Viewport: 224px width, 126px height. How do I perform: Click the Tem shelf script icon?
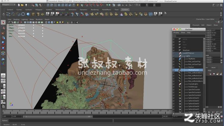(x=47, y=14)
